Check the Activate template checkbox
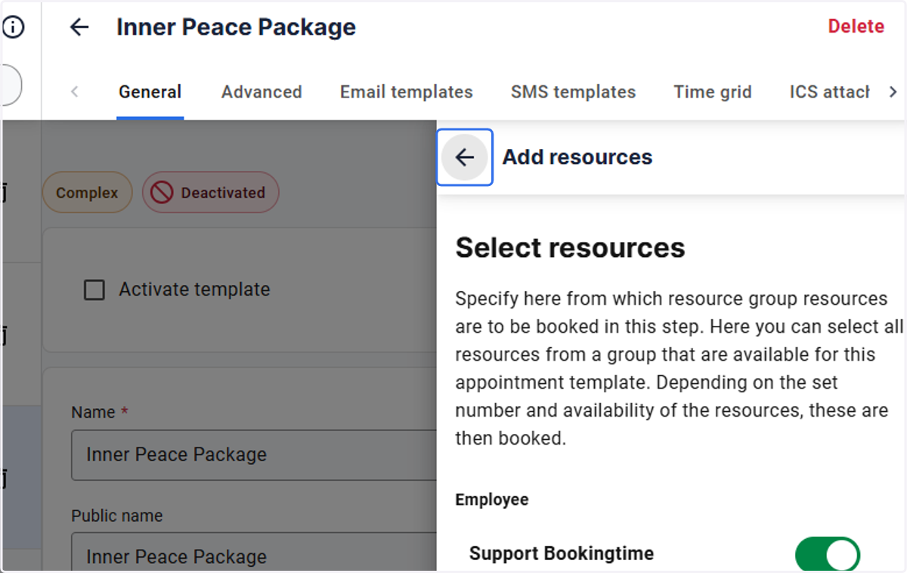Image resolution: width=907 pixels, height=573 pixels. (94, 290)
